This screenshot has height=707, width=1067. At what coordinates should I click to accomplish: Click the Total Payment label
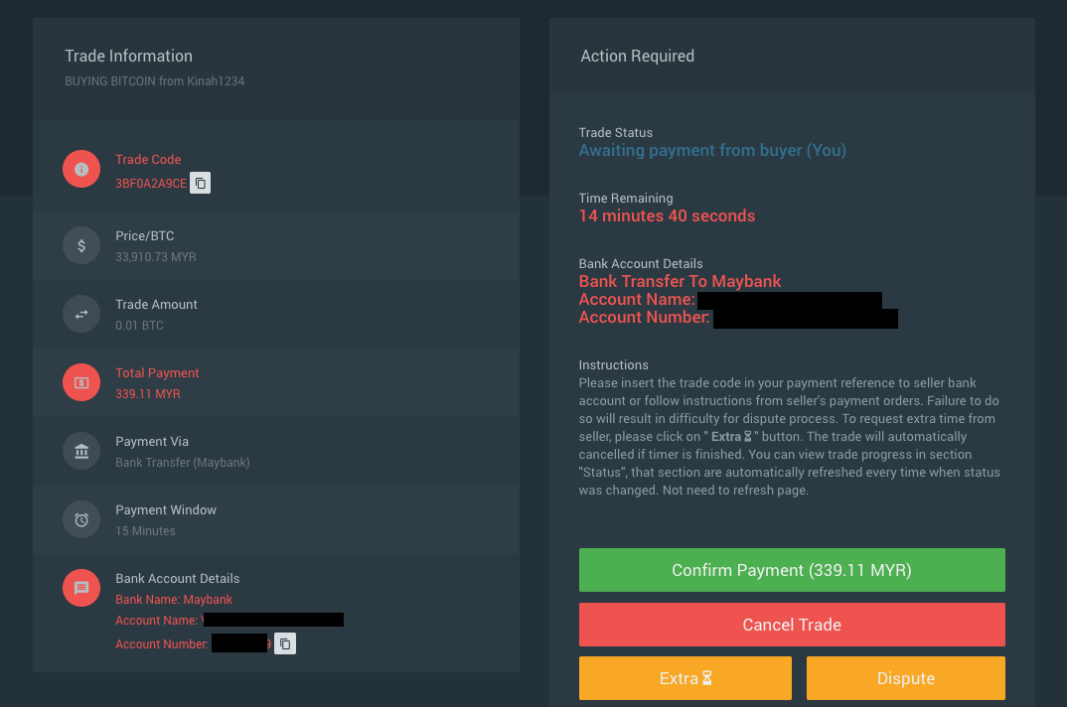click(x=157, y=373)
